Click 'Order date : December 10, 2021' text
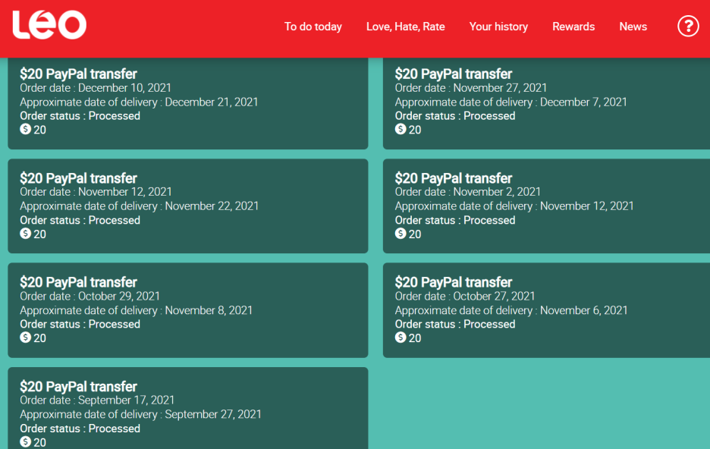710x449 pixels. 96,88
